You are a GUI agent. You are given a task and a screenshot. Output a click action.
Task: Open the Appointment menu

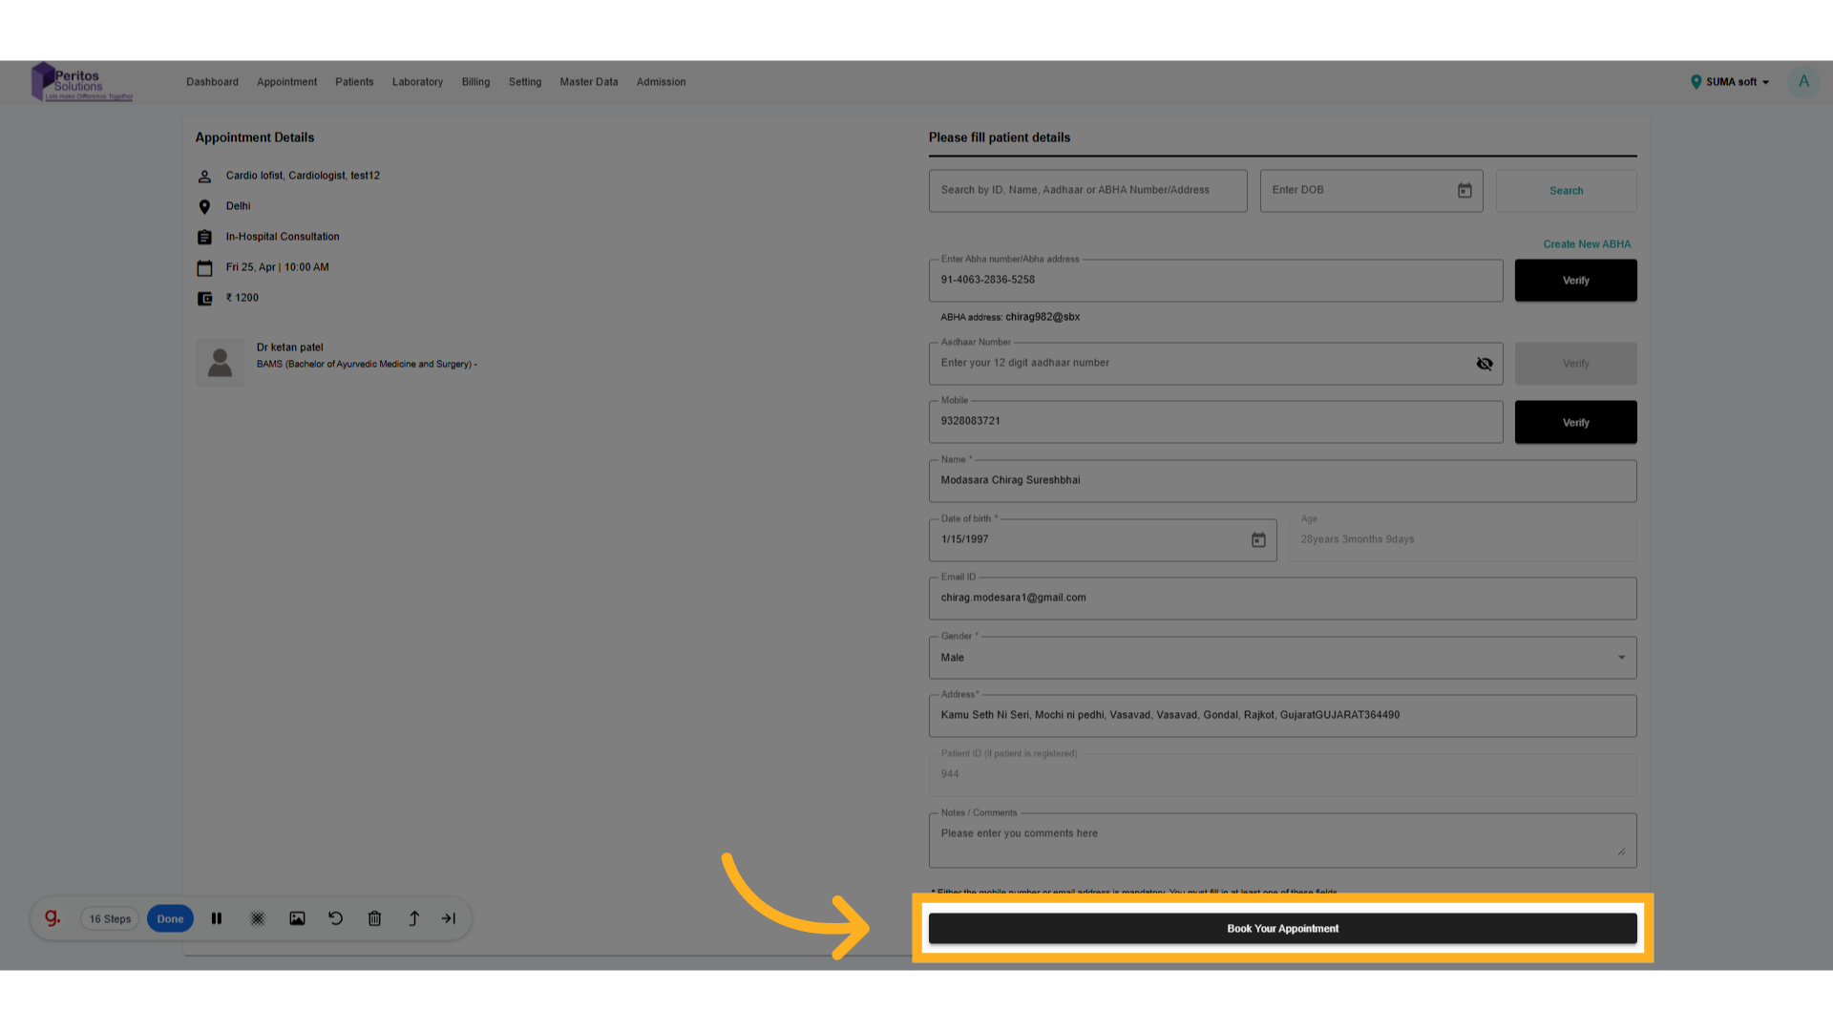(286, 82)
